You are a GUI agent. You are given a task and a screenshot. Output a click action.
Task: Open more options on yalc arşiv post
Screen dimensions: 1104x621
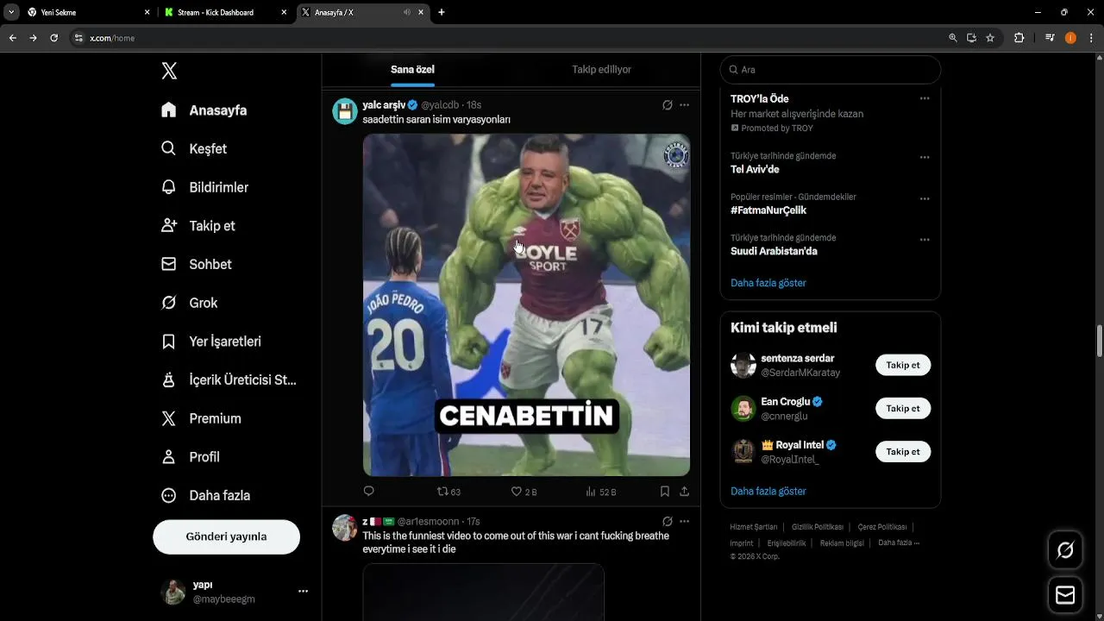coord(684,105)
